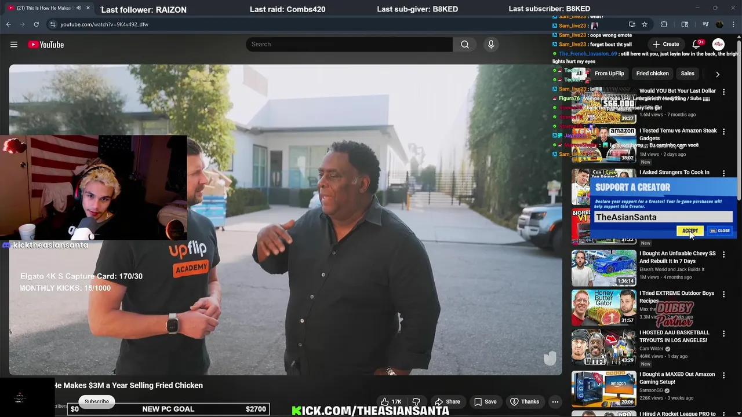The width and height of the screenshot is (742, 417).
Task: Open options for 'I Tested Temu vs Amazon' video
Action: pos(723,132)
